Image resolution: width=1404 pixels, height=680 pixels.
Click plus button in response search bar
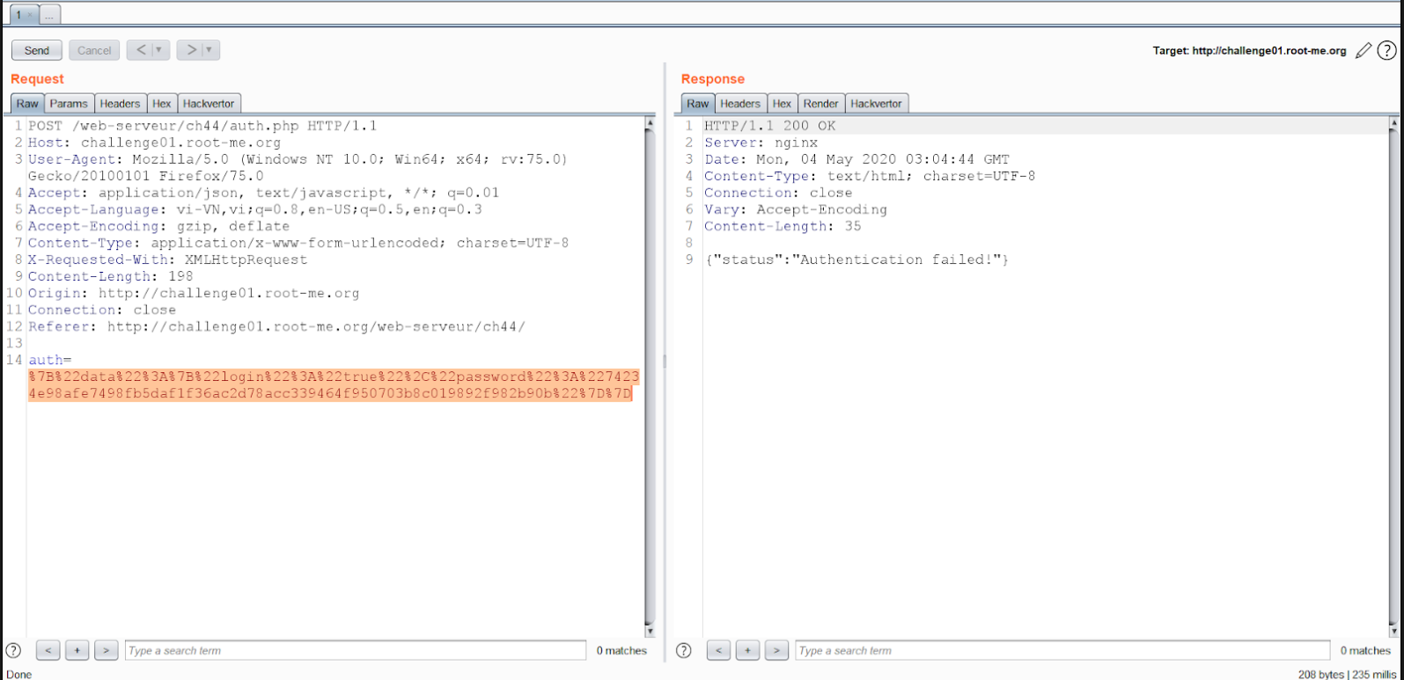(x=747, y=651)
